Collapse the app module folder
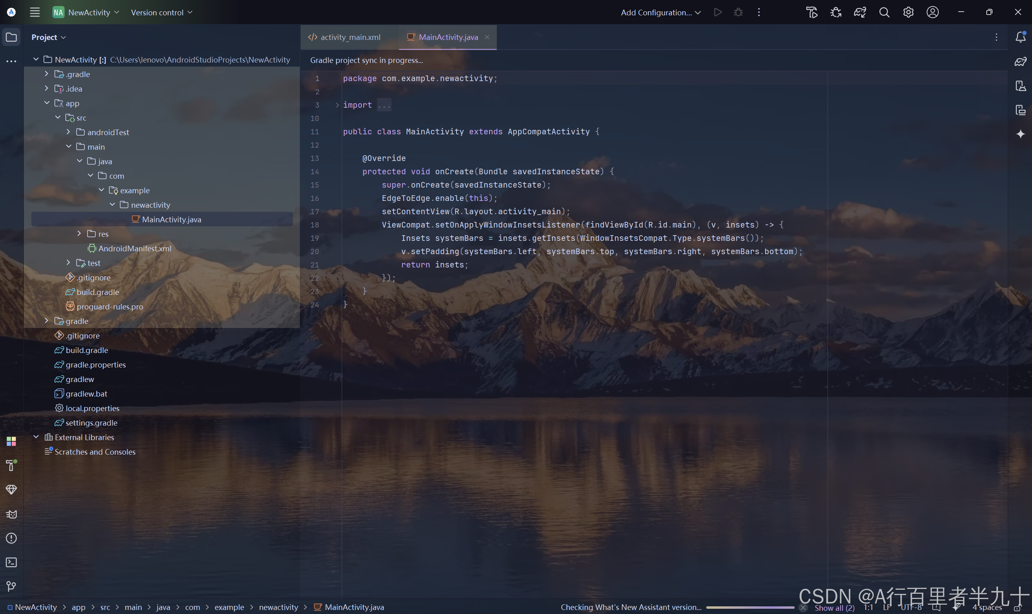The height and width of the screenshot is (614, 1032). (x=47, y=103)
